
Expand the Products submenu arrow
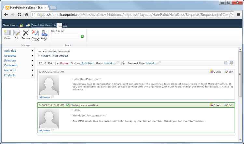pyautogui.click(x=32, y=75)
